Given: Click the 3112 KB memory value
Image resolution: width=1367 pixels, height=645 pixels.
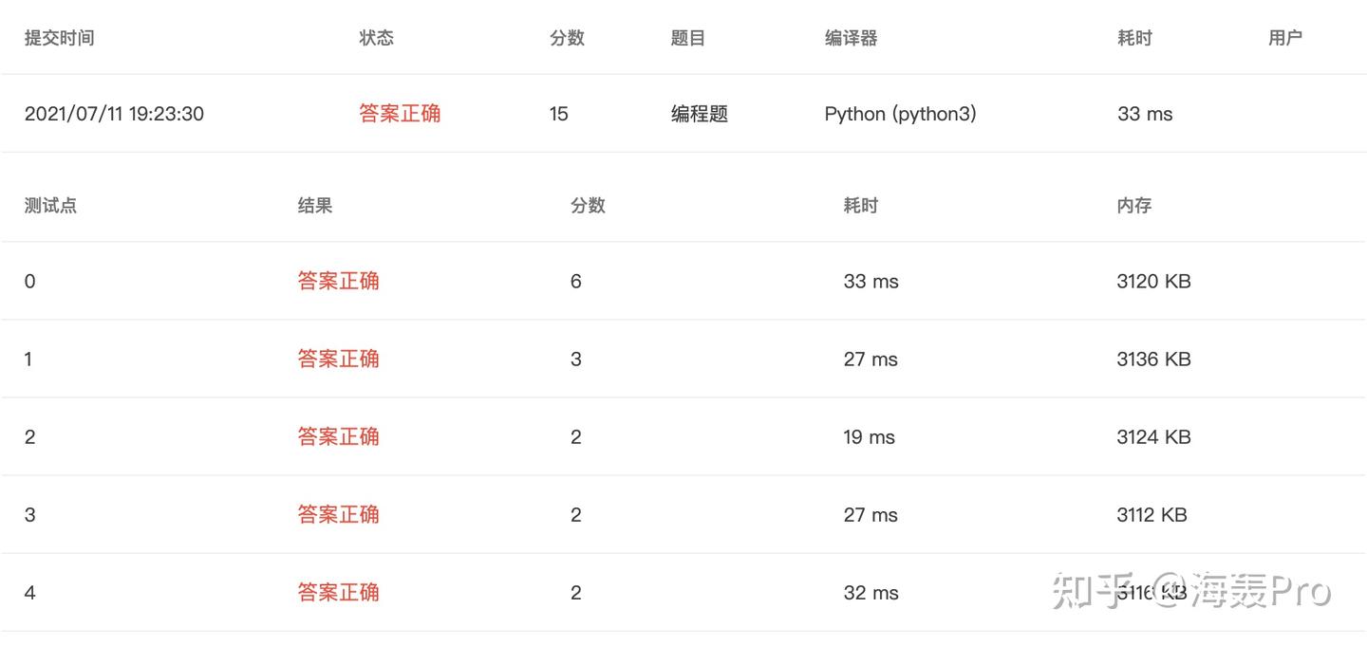Looking at the screenshot, I should (1152, 514).
